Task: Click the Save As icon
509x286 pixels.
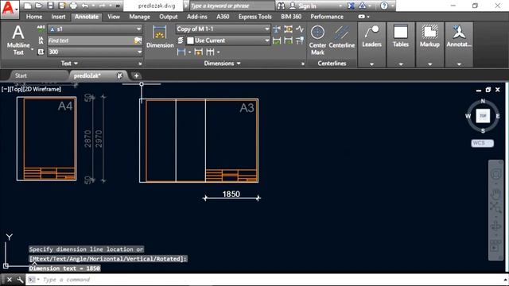Action: [x=62, y=6]
